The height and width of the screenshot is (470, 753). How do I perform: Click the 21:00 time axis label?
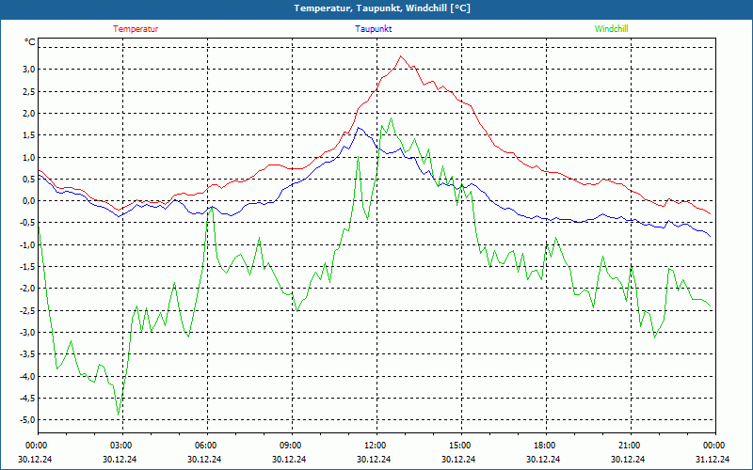pos(628,446)
